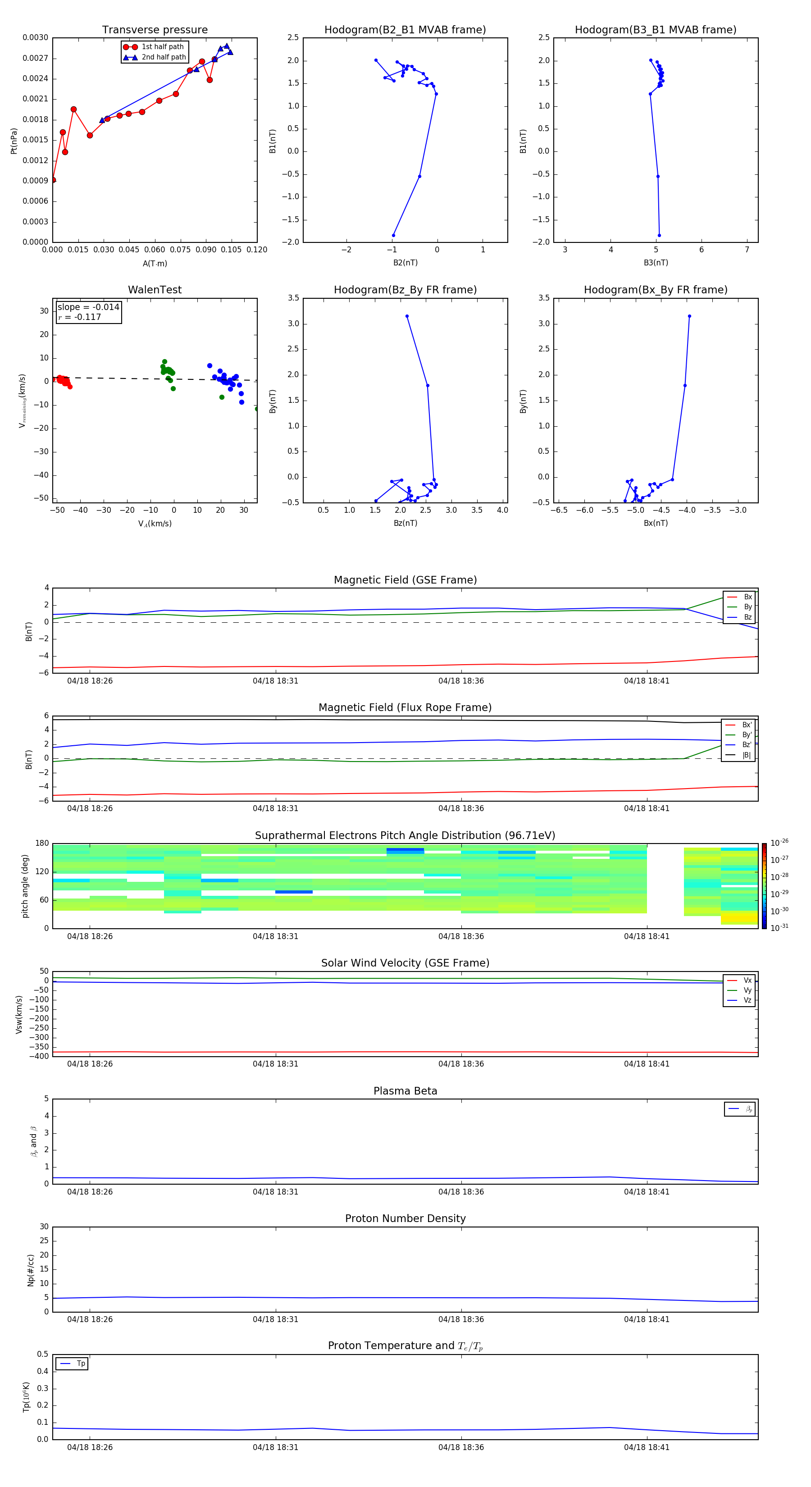Click the "Plasma Beta" plot title
The image size is (811, 1487).
pyautogui.click(x=405, y=1091)
